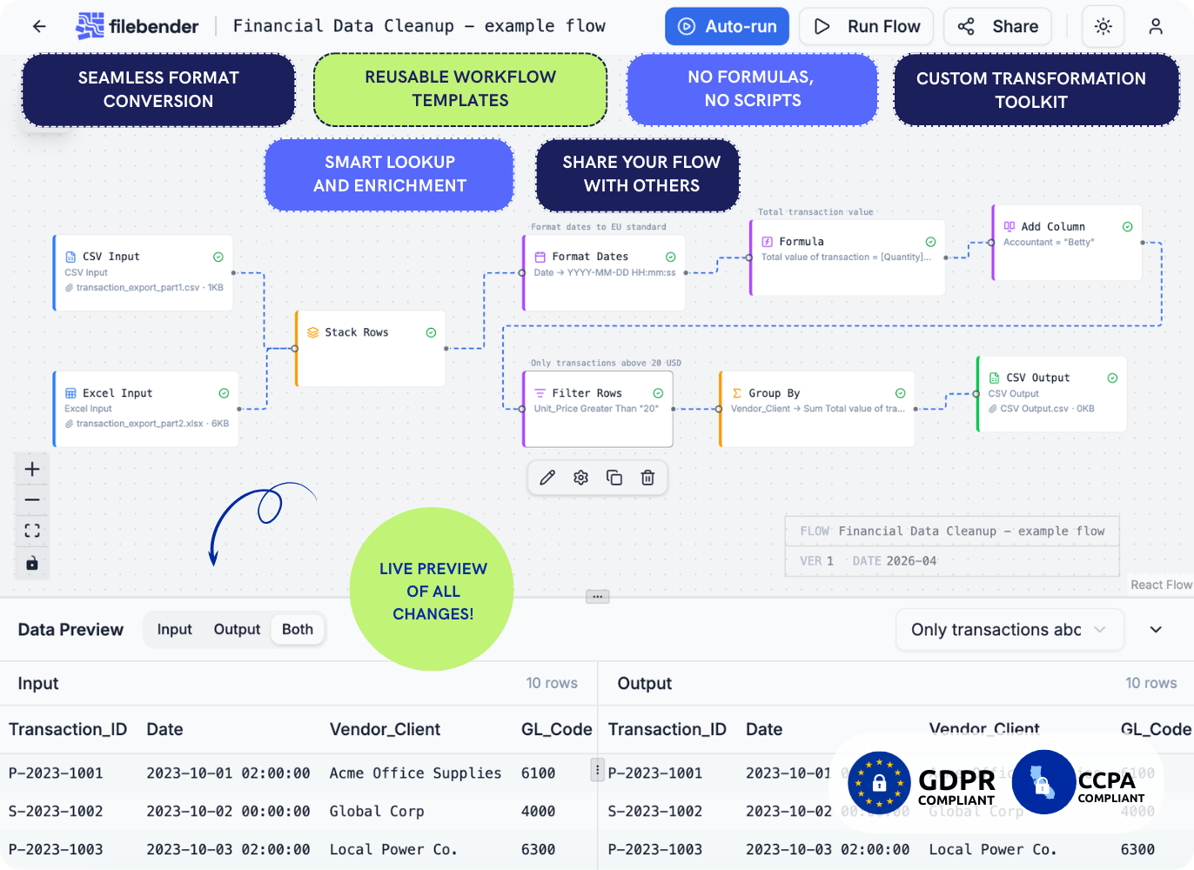Image resolution: width=1194 pixels, height=870 pixels.
Task: Click the Run Flow button
Action: (866, 26)
